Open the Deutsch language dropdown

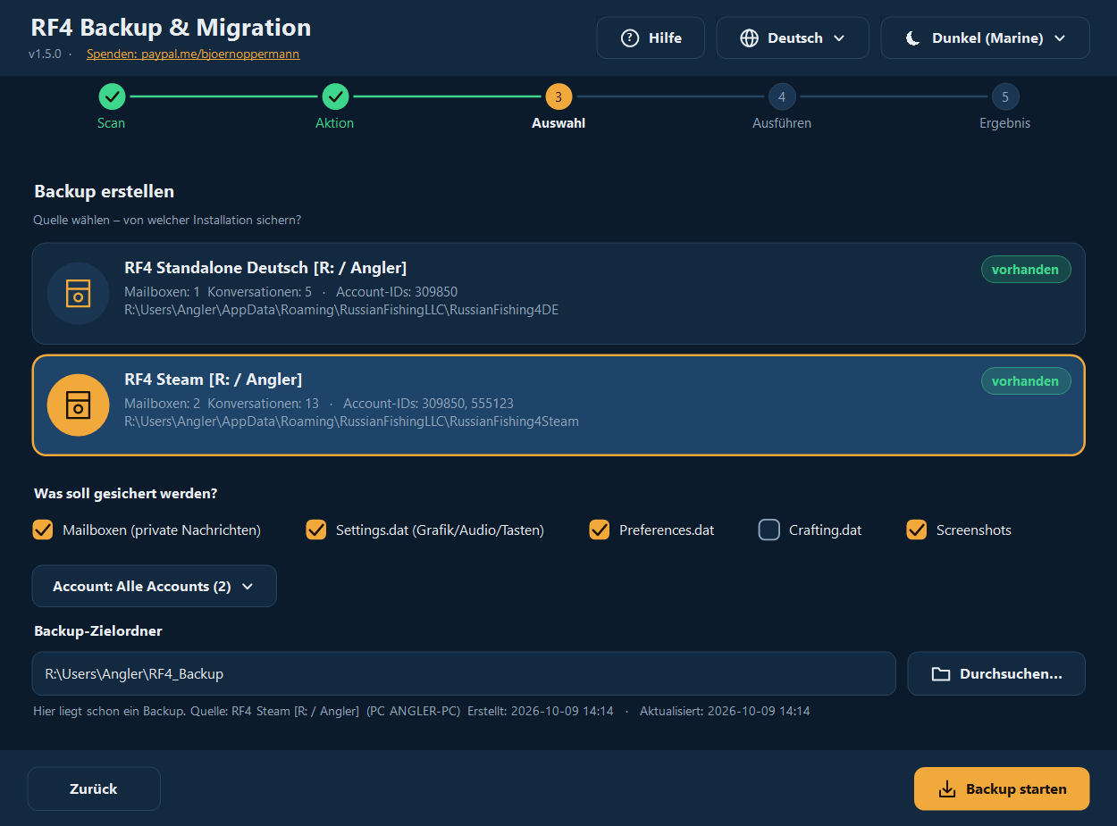pos(793,38)
